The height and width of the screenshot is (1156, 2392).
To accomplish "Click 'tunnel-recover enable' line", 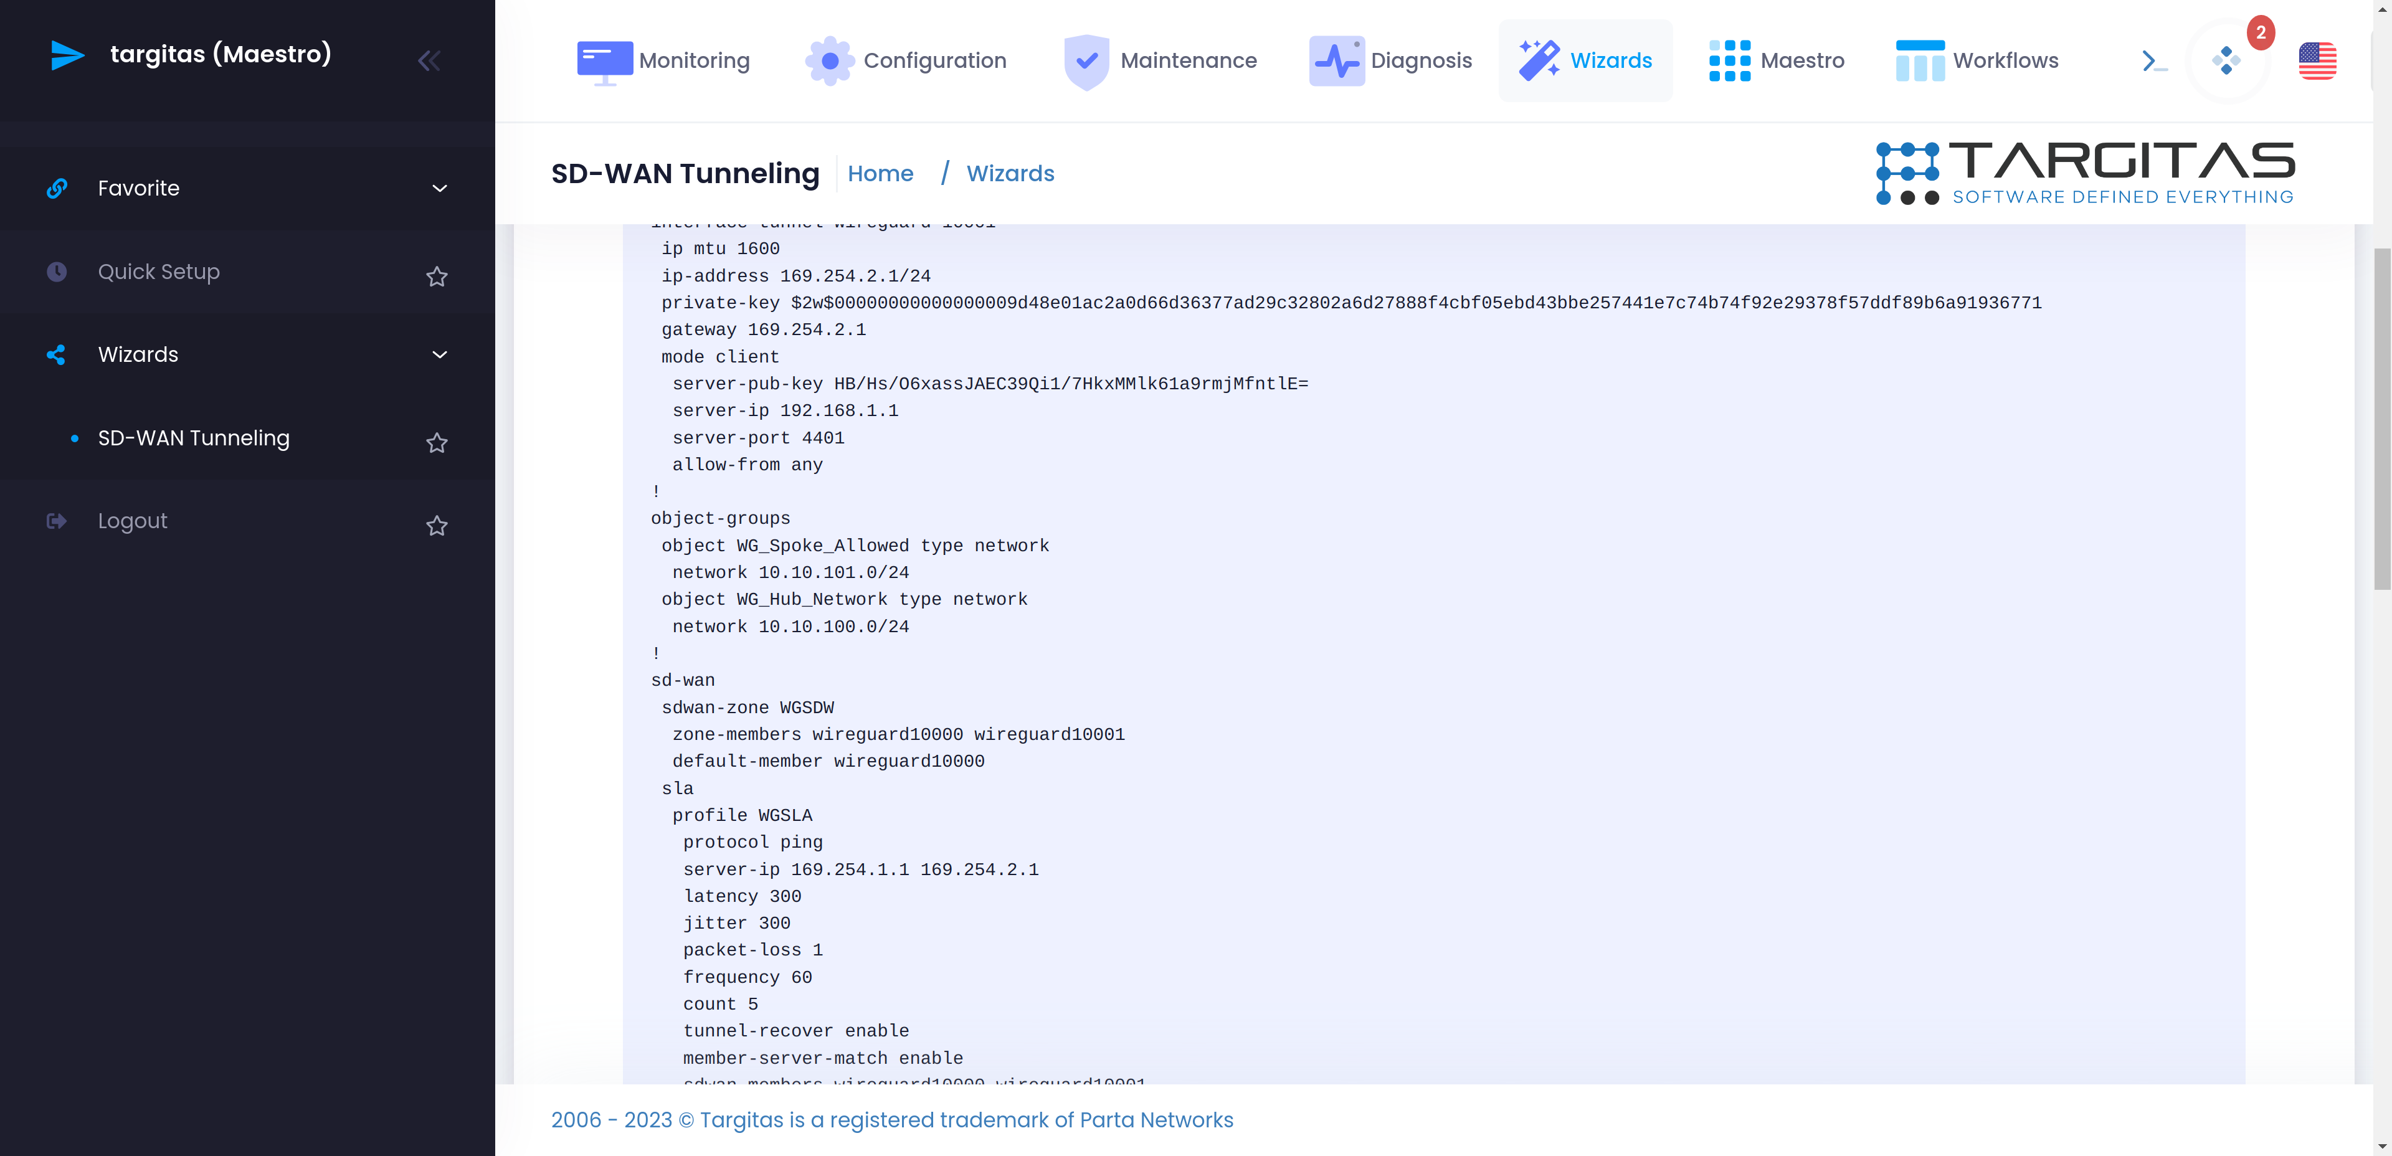I will [796, 1031].
